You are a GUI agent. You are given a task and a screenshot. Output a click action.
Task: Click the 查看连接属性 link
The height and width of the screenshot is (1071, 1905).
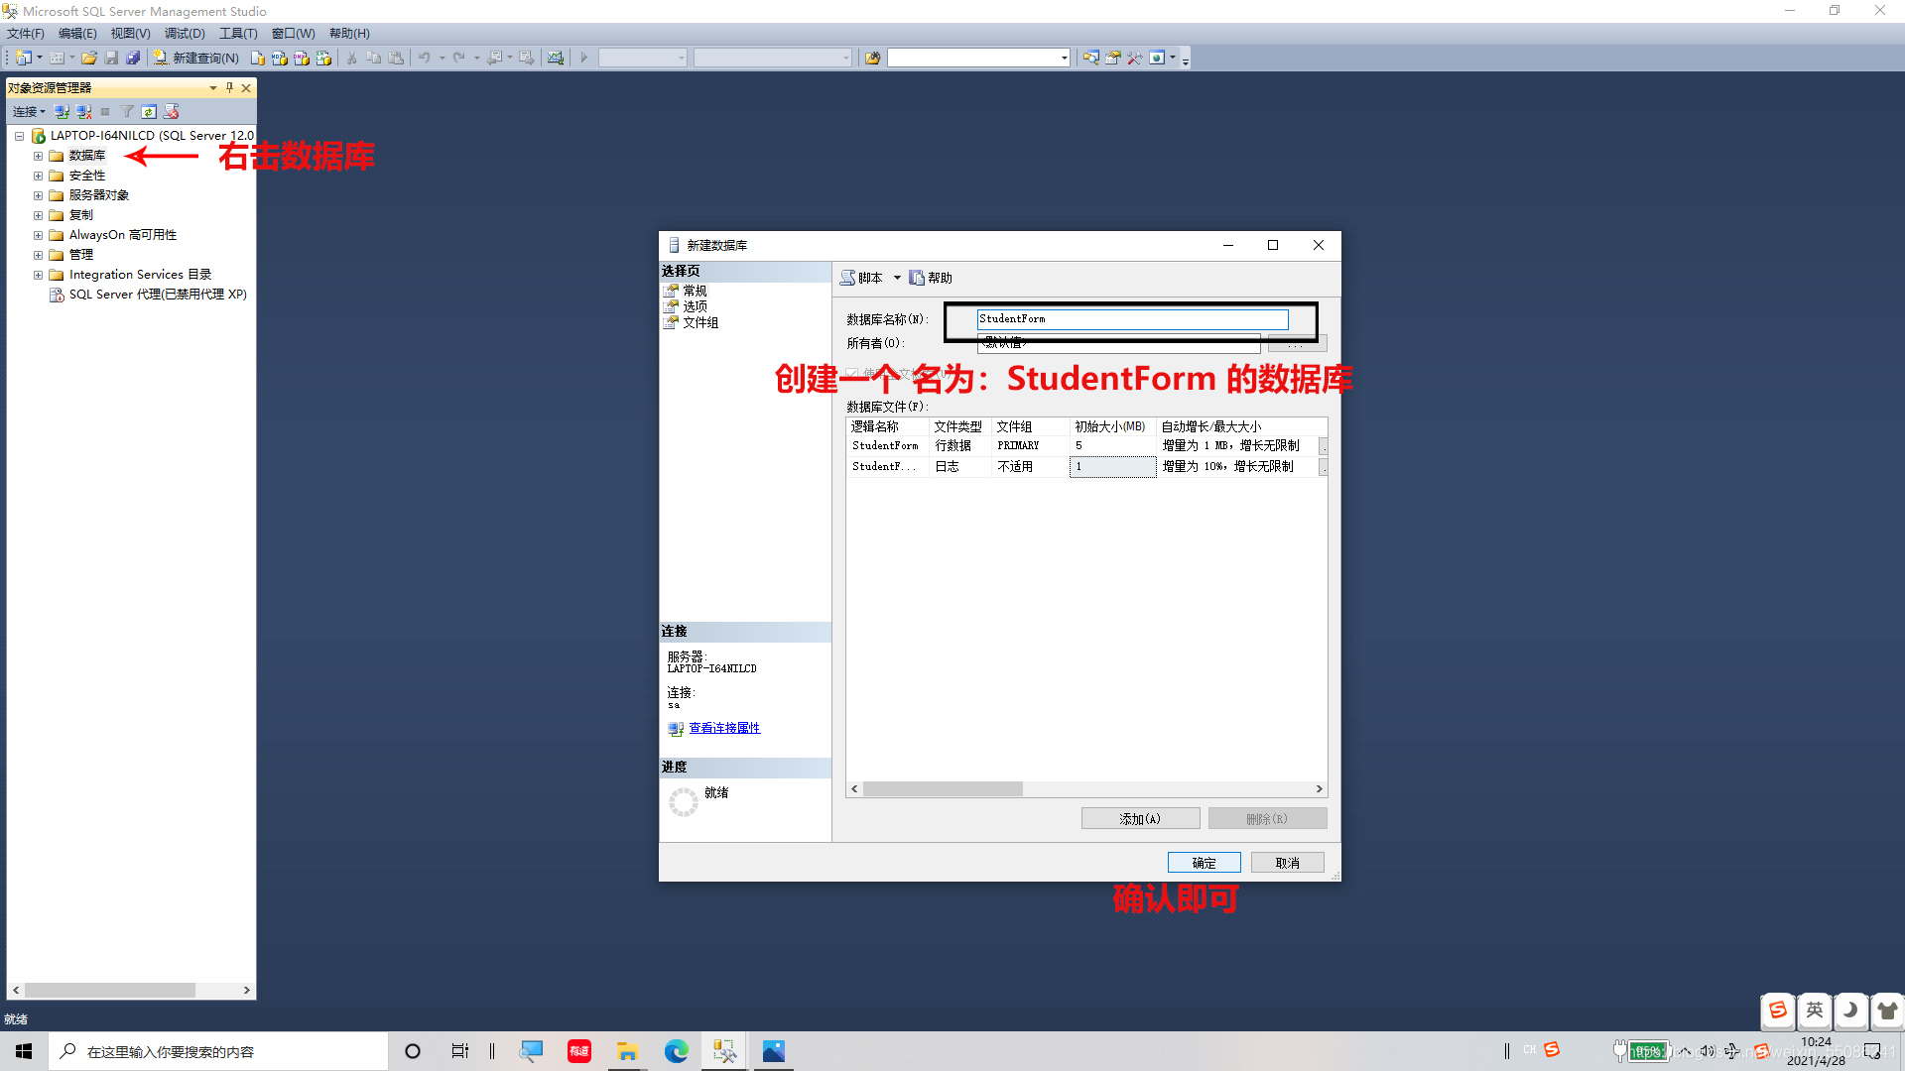724,728
